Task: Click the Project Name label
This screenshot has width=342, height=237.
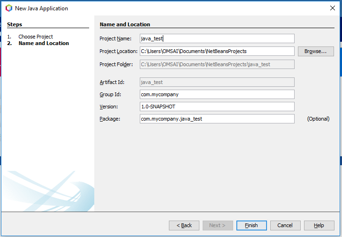Action: coord(115,38)
